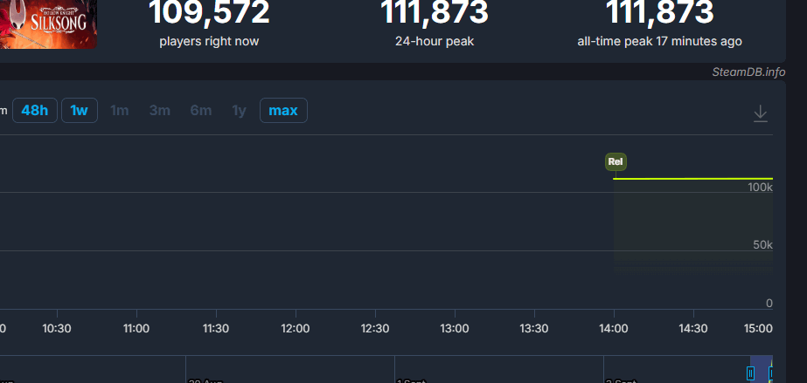
Task: Click the '11:30' time axis label
Action: (x=216, y=329)
